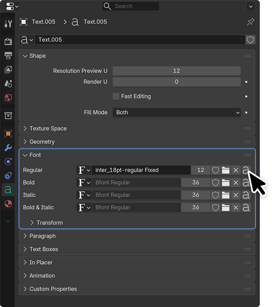Viewport: 277px width, 307px height.
Task: Click the 'a' icon in Italic row
Action: click(x=246, y=195)
